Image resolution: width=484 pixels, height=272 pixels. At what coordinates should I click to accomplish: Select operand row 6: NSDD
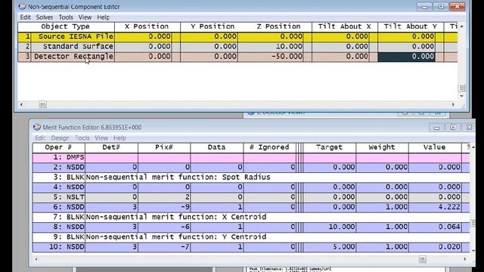251,207
